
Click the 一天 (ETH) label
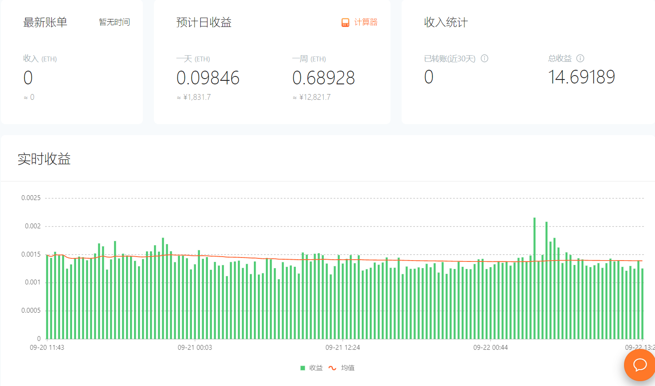pos(193,59)
